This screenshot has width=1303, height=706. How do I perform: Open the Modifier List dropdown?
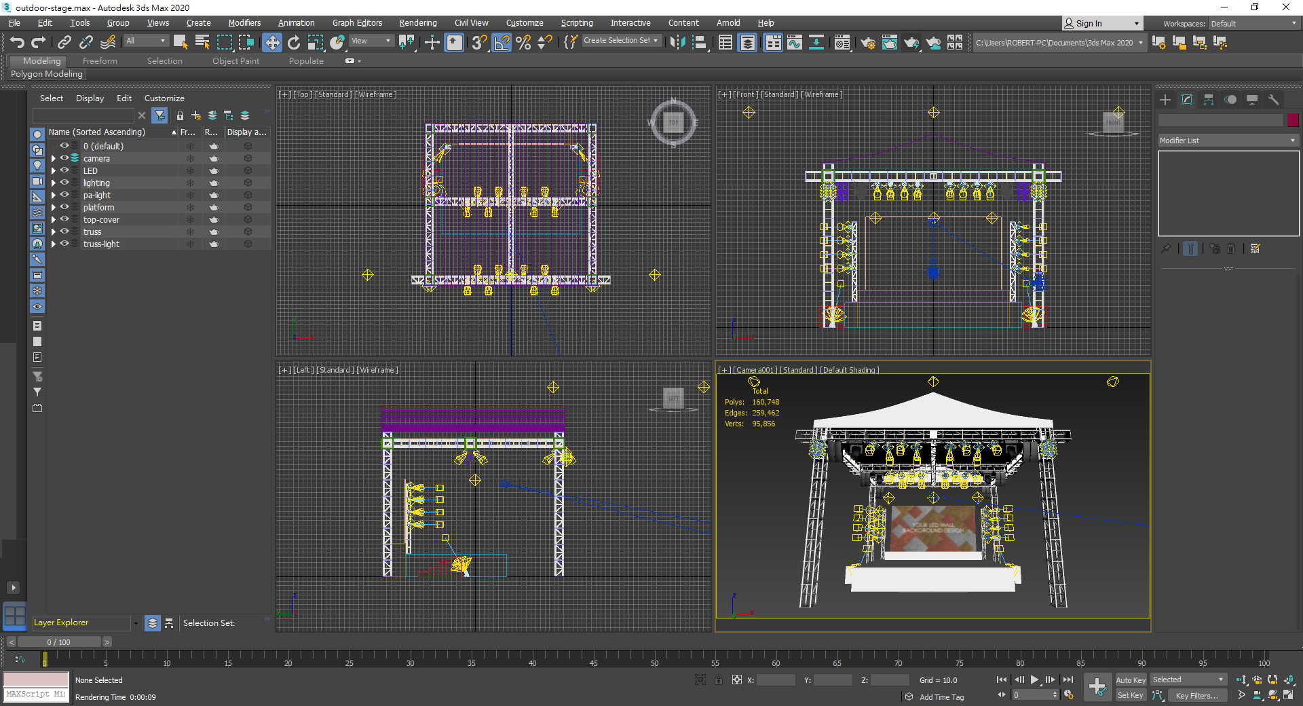(x=1228, y=141)
